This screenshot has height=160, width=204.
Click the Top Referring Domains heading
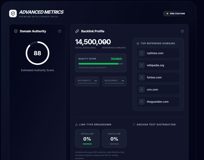(158, 44)
